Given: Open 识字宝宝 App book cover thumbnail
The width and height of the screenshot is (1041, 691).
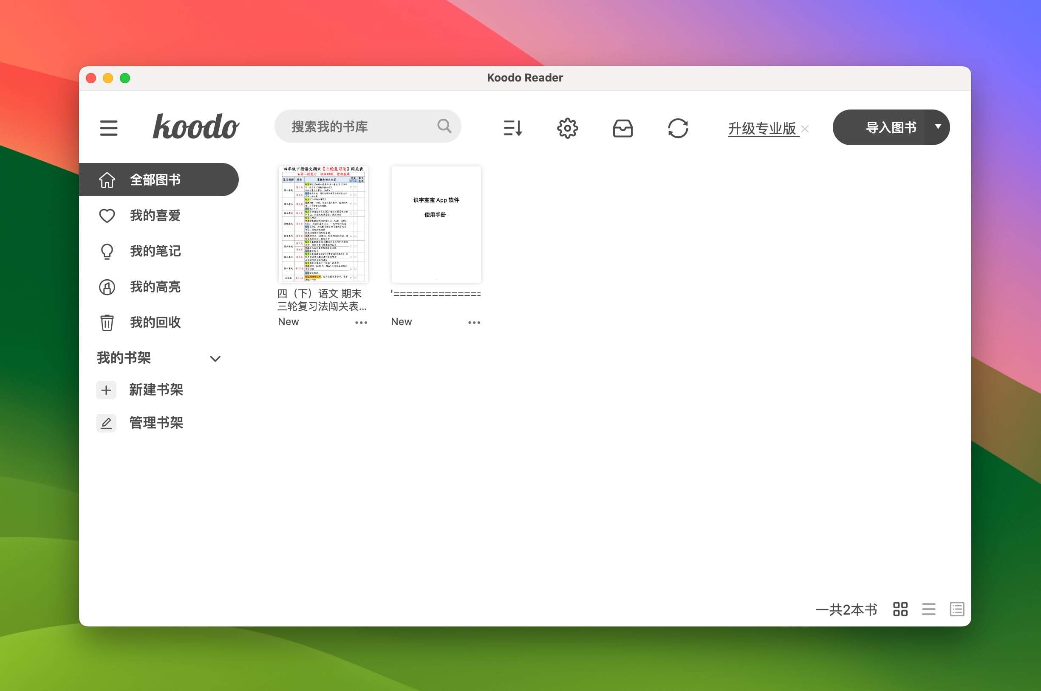Looking at the screenshot, I should point(436,224).
